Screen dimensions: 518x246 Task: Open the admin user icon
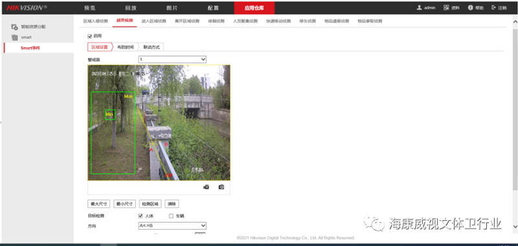pos(419,8)
